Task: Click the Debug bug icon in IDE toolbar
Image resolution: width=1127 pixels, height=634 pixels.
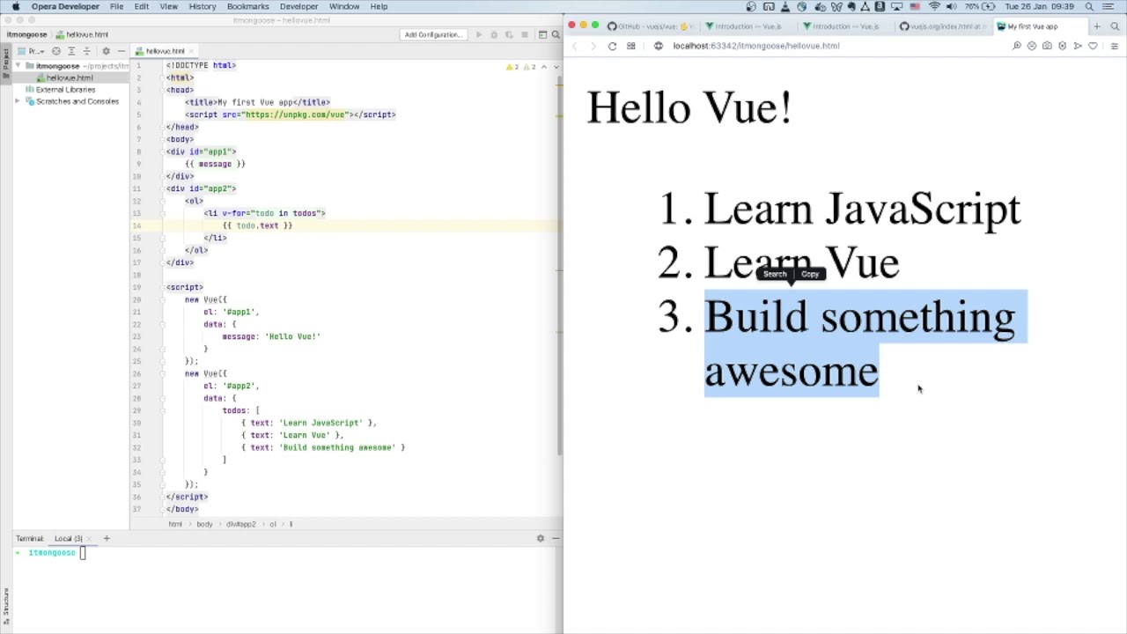Action: (494, 35)
